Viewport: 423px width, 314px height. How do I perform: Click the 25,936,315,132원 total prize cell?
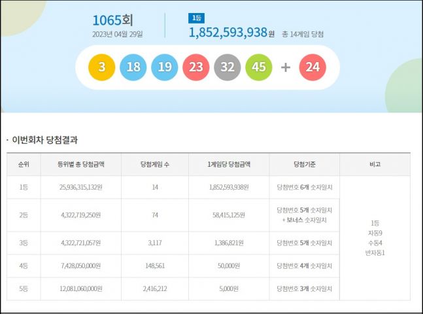point(81,187)
